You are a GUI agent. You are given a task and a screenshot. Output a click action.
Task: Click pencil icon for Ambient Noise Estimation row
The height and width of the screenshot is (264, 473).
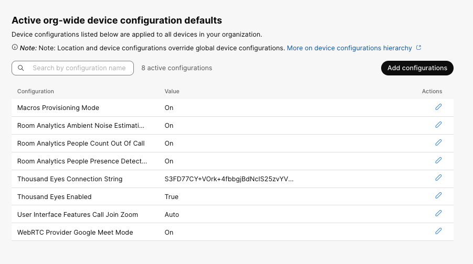point(438,125)
